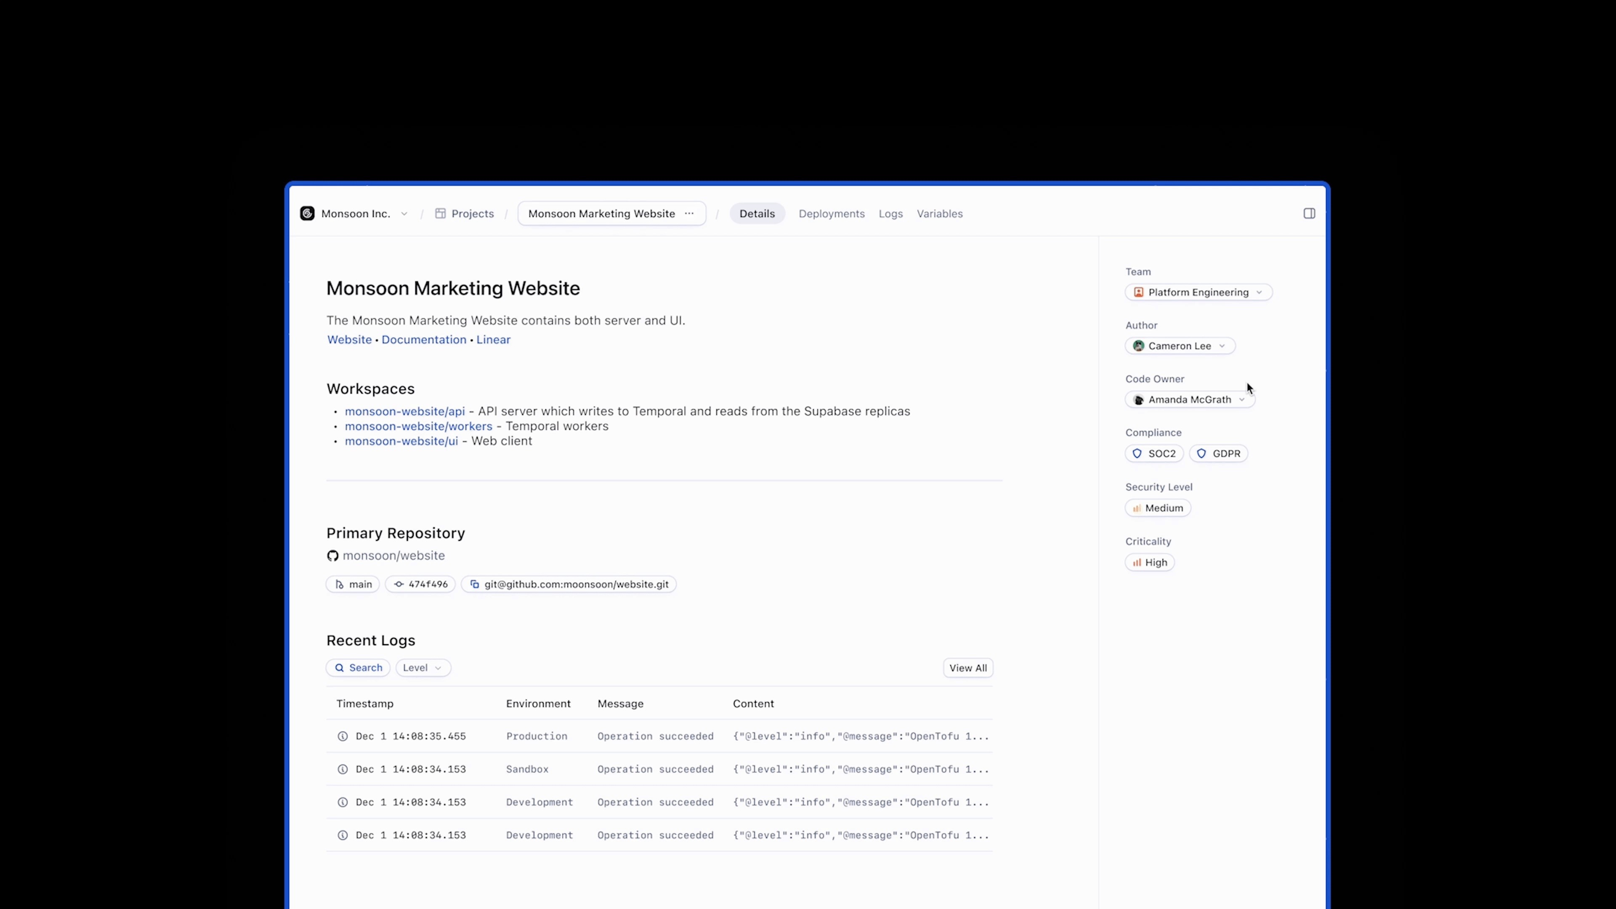
Task: Click the Platform Engineering team icon
Action: click(1139, 292)
